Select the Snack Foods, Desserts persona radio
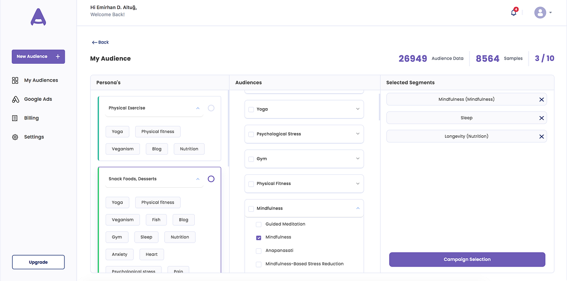This screenshot has width=567, height=281. pos(211,179)
